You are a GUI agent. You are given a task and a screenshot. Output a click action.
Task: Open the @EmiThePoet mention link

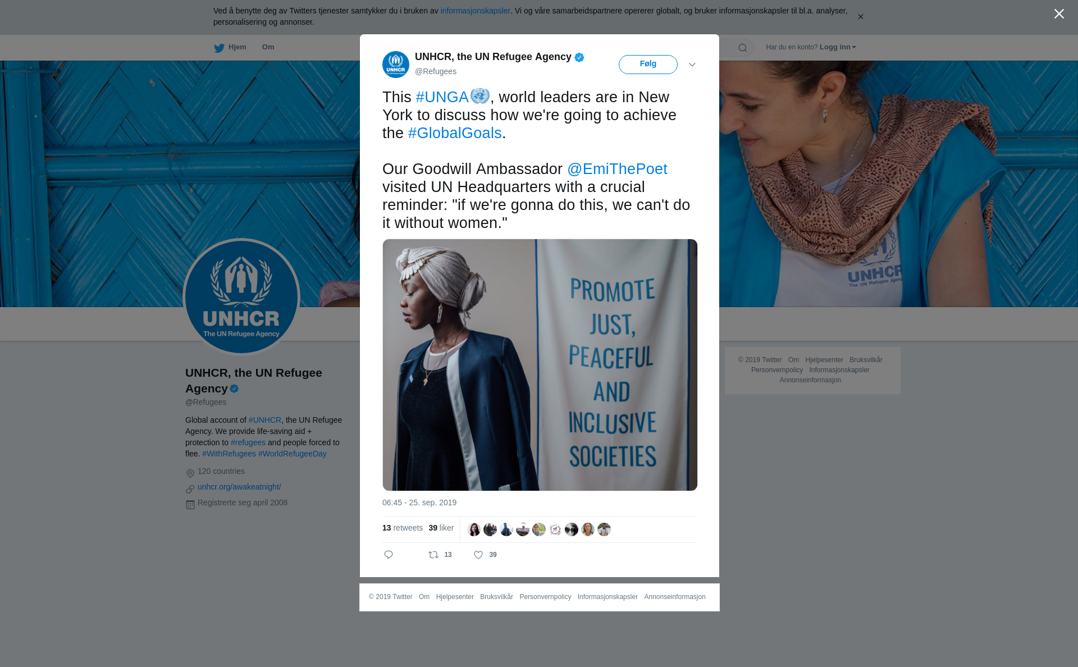pyautogui.click(x=617, y=169)
